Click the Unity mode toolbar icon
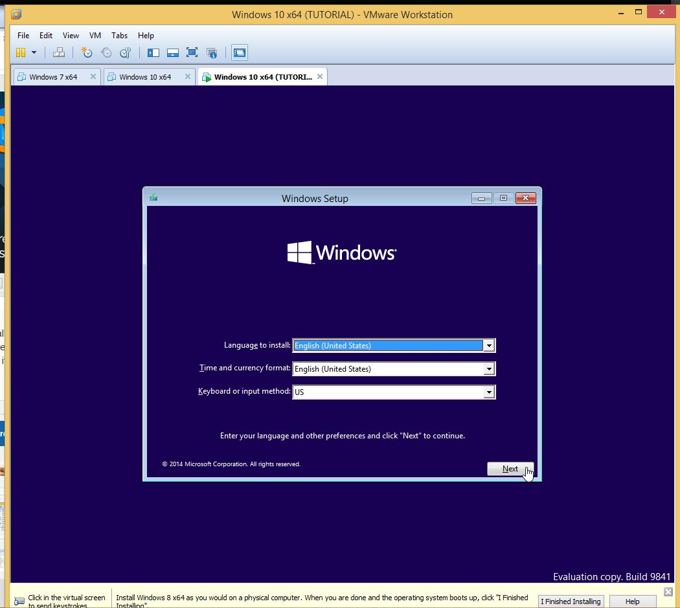680x608 pixels. click(x=212, y=53)
